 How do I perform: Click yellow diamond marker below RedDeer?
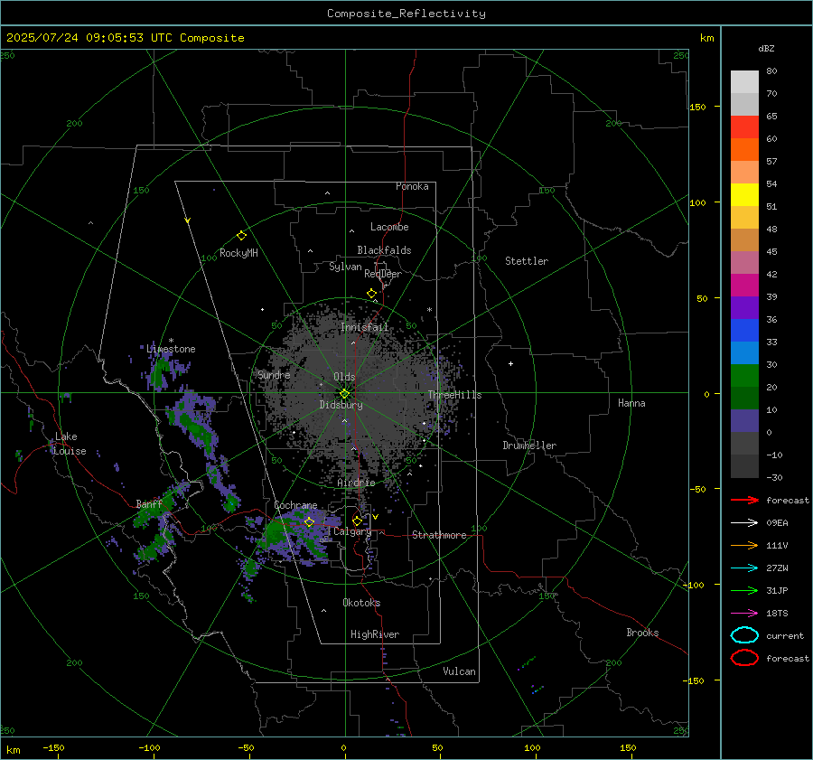[372, 294]
